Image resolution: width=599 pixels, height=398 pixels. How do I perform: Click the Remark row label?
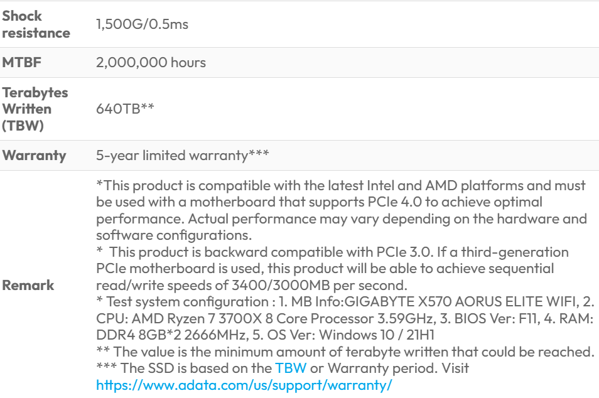28,285
